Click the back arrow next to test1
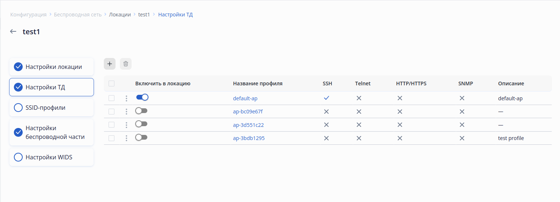Viewport: 560px width, 202px height. [13, 32]
